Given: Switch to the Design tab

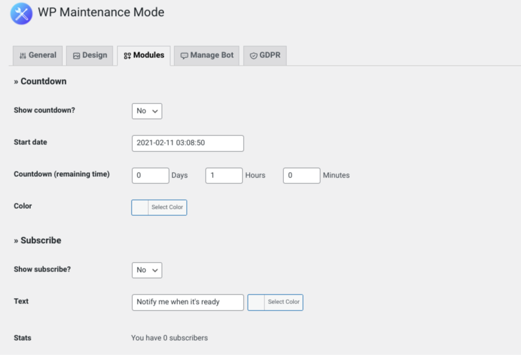Looking at the screenshot, I should 90,55.
